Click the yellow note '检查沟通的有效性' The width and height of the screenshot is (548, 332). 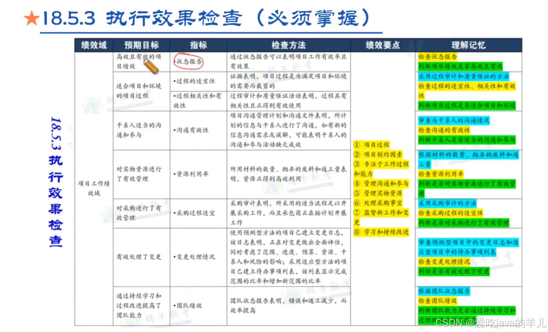point(444,130)
